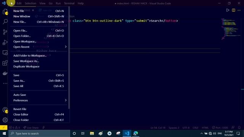Open File Explorer from taskbar
Image resolution: width=244 pixels, height=137 pixels.
click(92, 134)
